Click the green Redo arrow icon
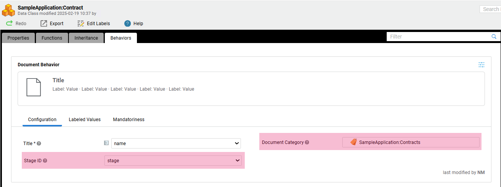The width and height of the screenshot is (501, 187). coord(10,23)
